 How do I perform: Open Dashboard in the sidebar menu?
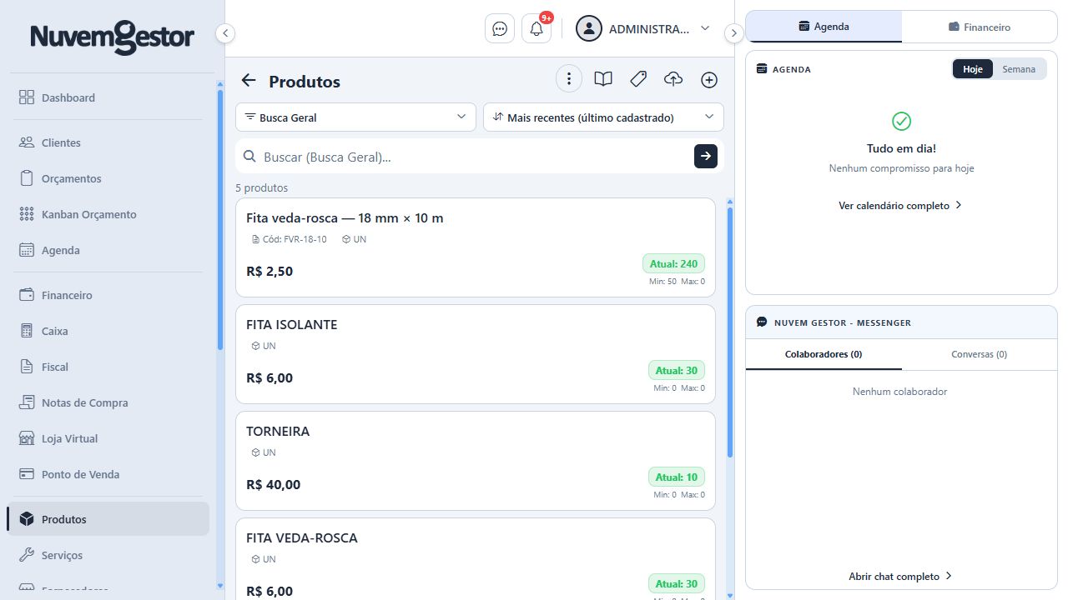[108, 97]
